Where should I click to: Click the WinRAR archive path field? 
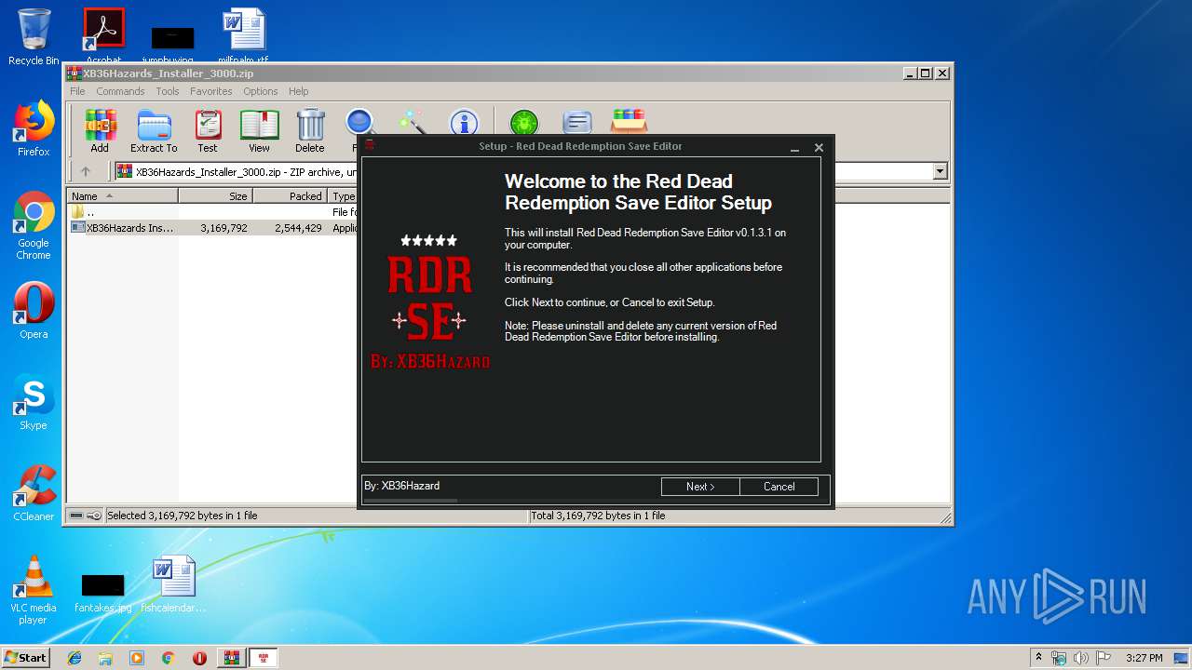click(531, 171)
